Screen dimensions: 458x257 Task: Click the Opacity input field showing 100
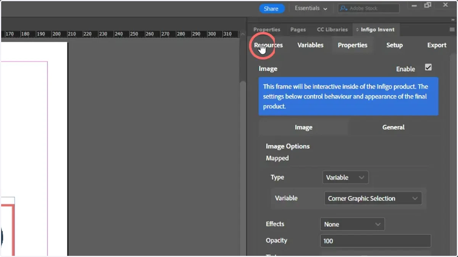point(376,241)
